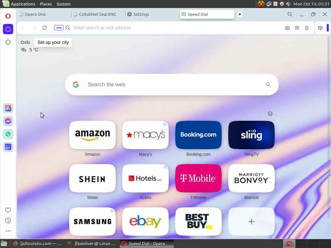Take a snapshot with camera icon

click(x=287, y=28)
